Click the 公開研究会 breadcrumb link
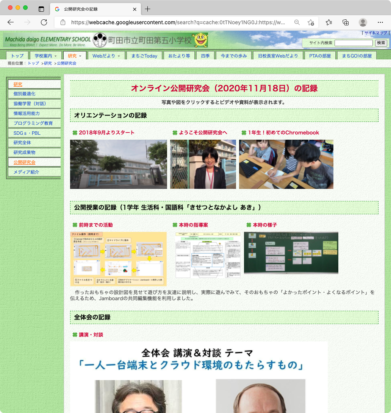Screen dimensions: 391x413 pos(66,63)
